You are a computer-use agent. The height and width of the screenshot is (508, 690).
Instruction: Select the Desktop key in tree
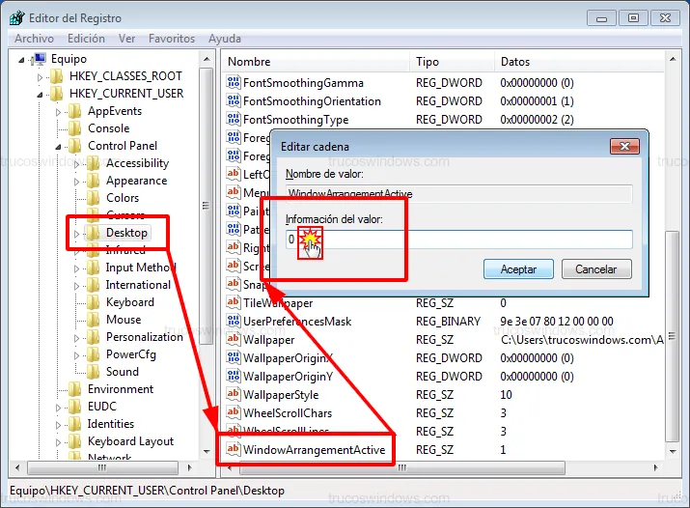coord(126,233)
